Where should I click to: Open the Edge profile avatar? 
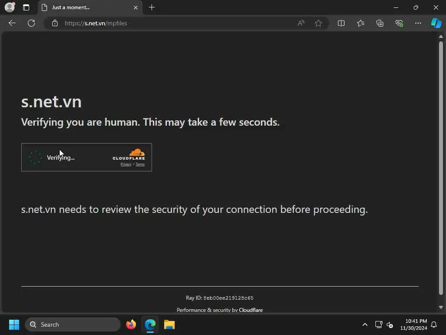[x=10, y=7]
